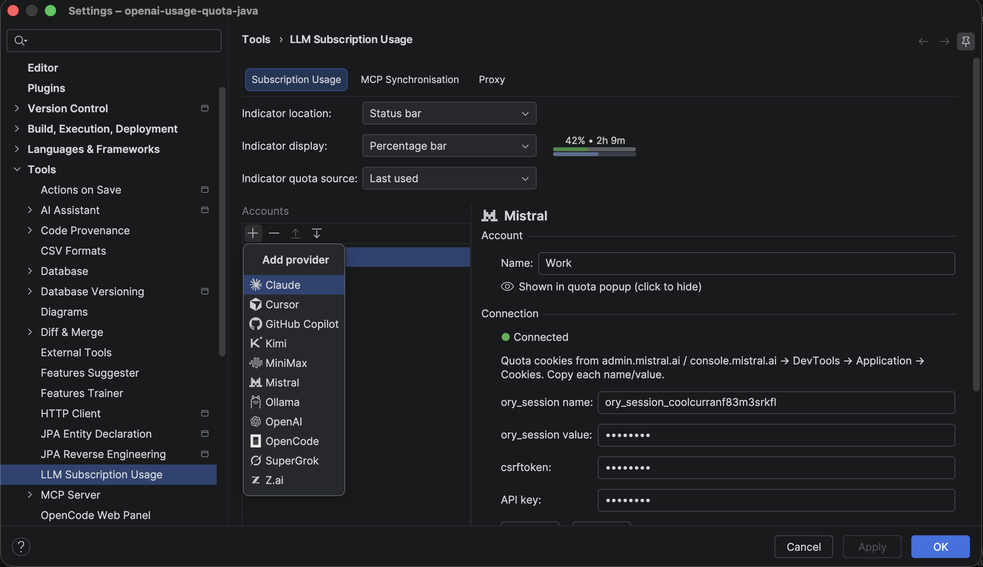Click the search magnifier icon
Image resolution: width=983 pixels, height=567 pixels.
tap(20, 40)
